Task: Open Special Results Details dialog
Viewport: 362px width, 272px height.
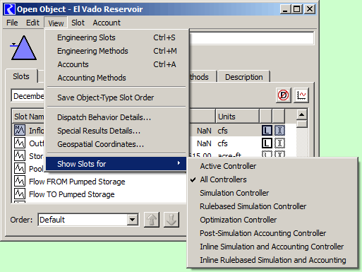Action: pyautogui.click(x=116, y=131)
